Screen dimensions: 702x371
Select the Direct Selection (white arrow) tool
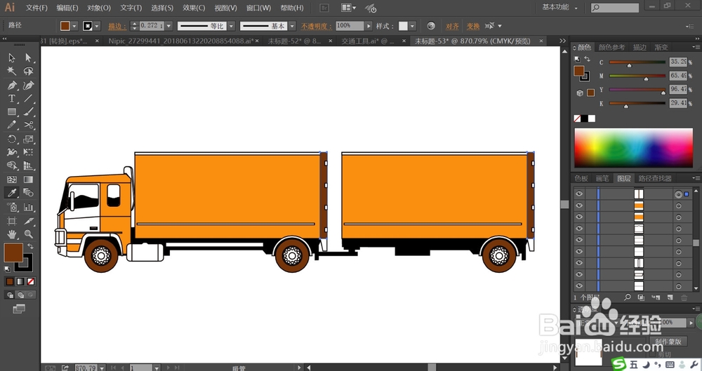click(x=28, y=58)
